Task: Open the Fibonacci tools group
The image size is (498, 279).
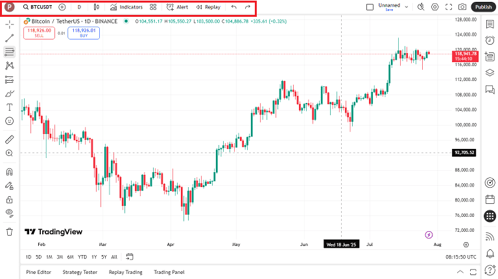Action: pos(10,52)
